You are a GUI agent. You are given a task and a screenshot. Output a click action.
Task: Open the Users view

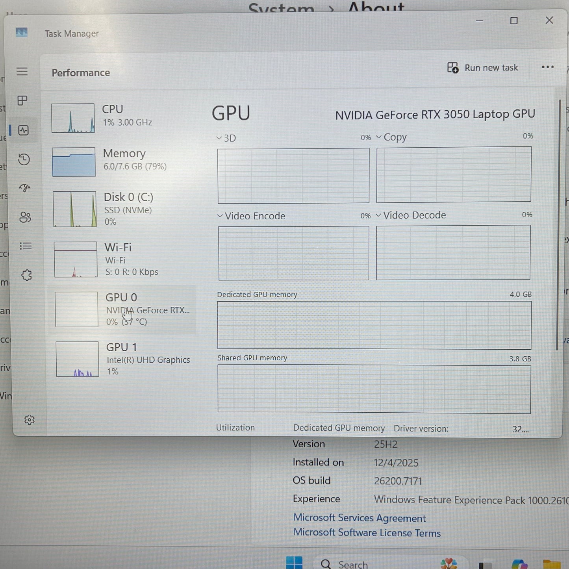coord(25,218)
